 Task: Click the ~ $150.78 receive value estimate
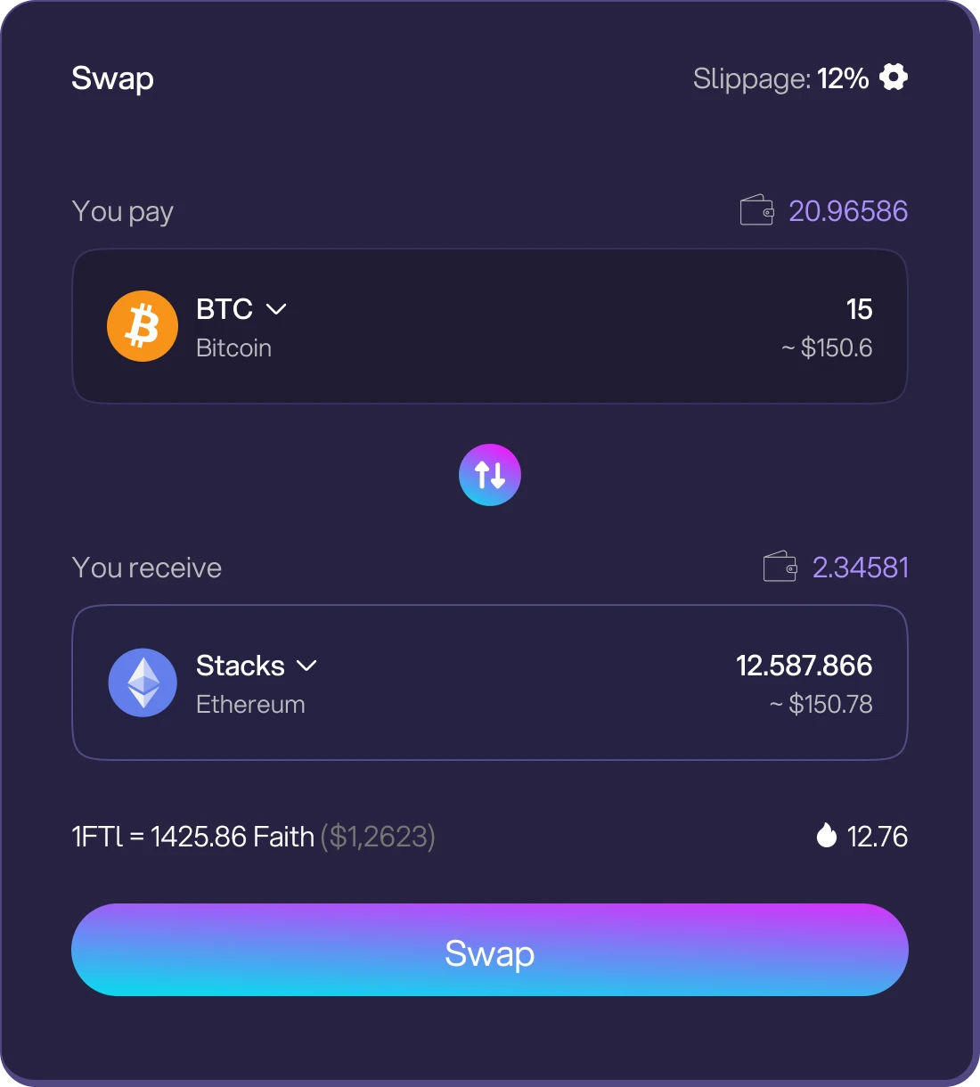(821, 704)
